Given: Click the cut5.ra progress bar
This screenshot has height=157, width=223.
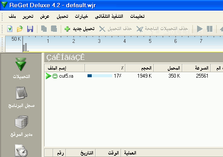Looking at the screenshot, I should (x=100, y=76).
